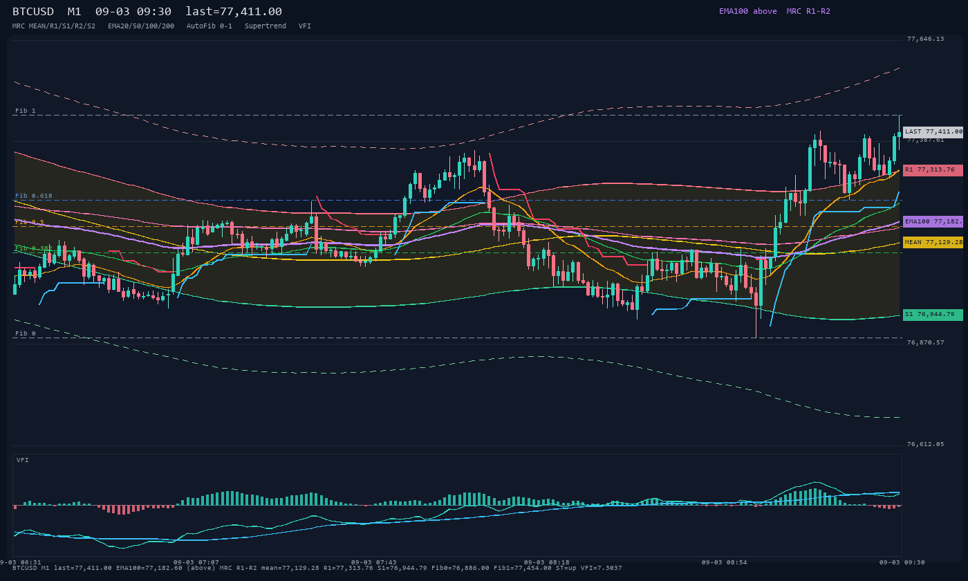Image resolution: width=968 pixels, height=581 pixels.
Task: Click the 09-03 08:54 time axis label
Action: click(725, 562)
